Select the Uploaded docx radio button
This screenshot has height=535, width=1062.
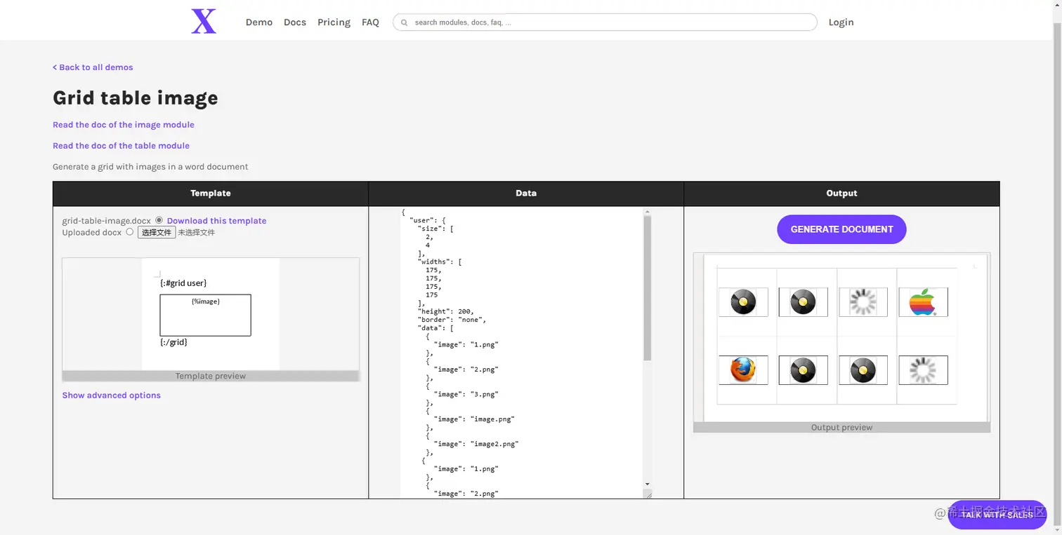[x=129, y=232]
